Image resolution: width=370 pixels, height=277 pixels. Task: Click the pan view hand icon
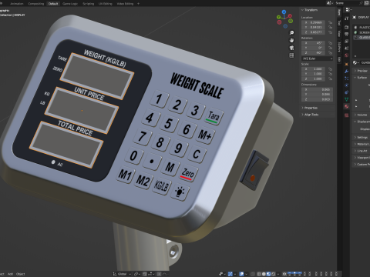point(291,40)
